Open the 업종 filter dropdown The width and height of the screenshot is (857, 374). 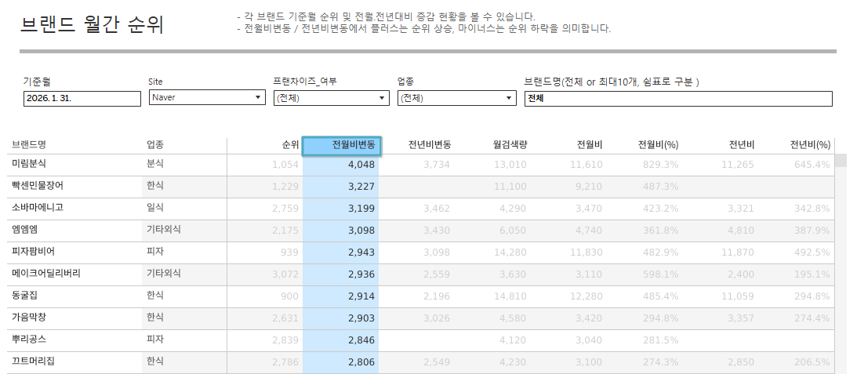(x=456, y=98)
